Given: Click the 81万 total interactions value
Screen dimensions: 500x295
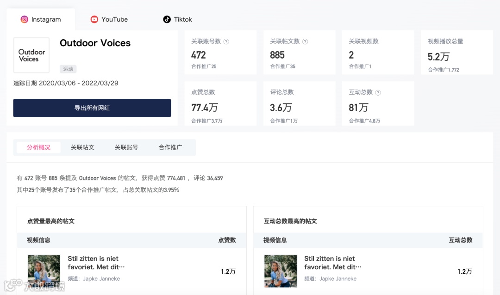Looking at the screenshot, I should [x=358, y=108].
